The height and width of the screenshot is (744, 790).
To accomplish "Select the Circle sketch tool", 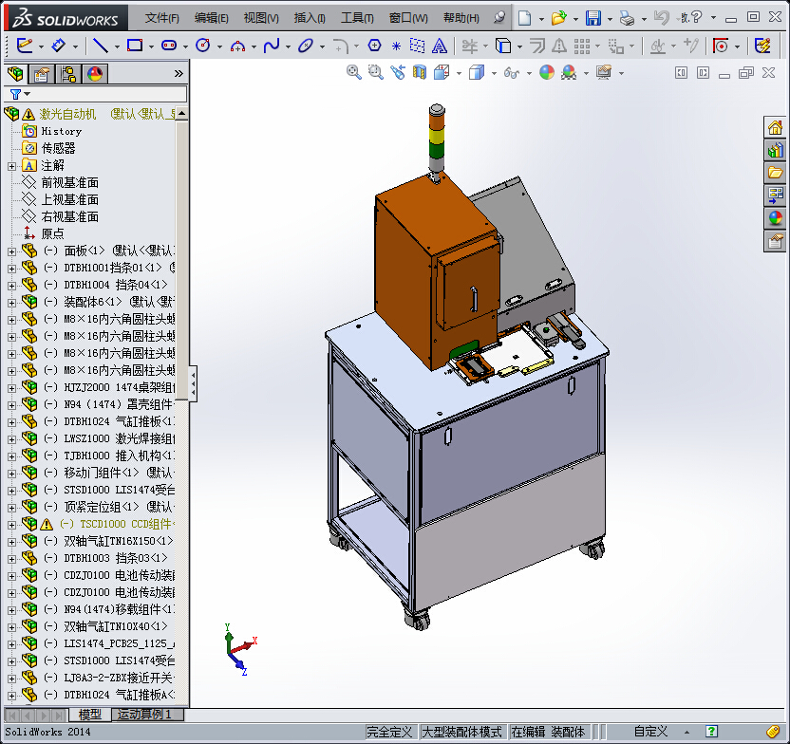I will 202,46.
